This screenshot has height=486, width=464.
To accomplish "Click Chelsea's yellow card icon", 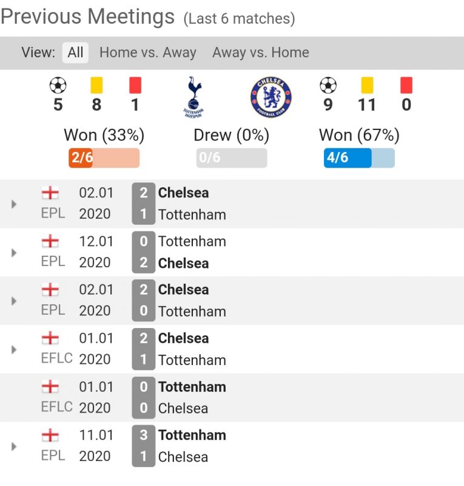I will coord(367,85).
